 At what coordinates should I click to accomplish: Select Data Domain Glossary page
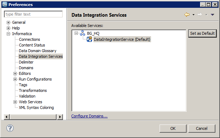click(37, 51)
